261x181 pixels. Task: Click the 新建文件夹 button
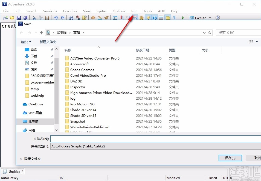[x=48, y=41]
